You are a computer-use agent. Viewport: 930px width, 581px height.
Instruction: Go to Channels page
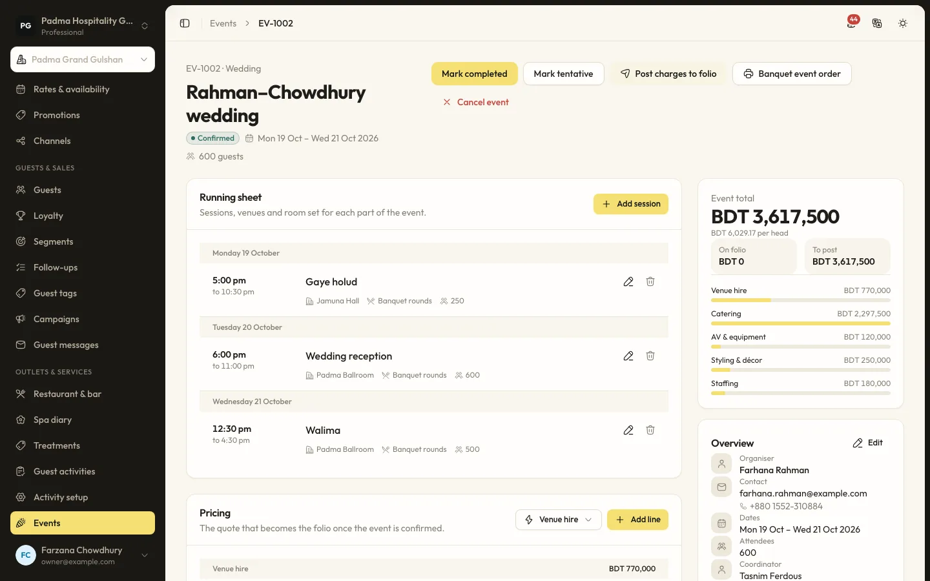click(x=83, y=141)
